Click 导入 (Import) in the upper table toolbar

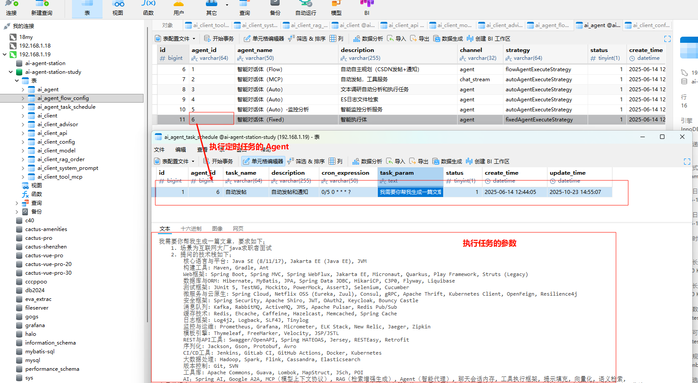pyautogui.click(x=397, y=39)
